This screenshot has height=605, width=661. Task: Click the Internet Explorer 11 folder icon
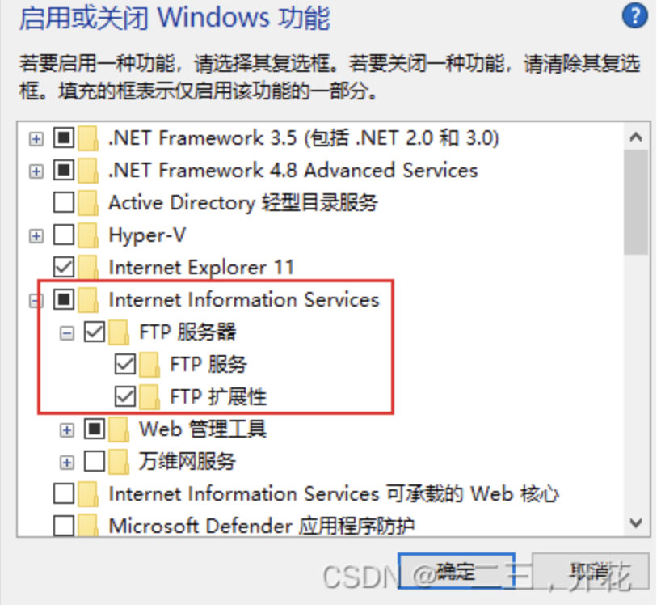pyautogui.click(x=88, y=268)
